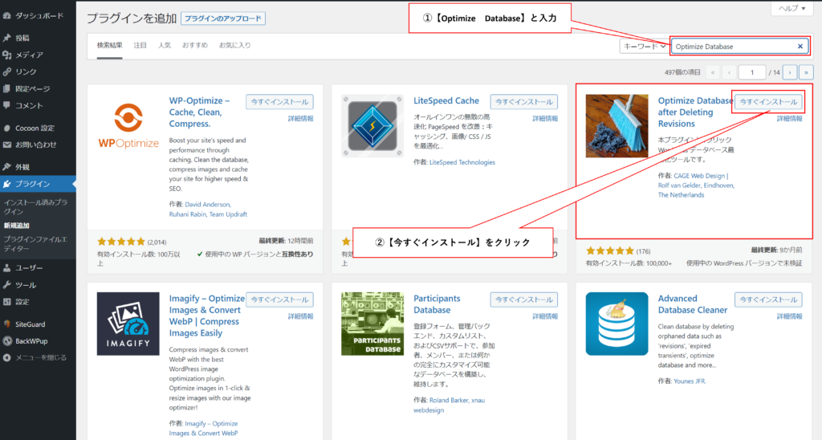Switch to the 検索結果 tab
The width and height of the screenshot is (822, 440).
point(109,45)
